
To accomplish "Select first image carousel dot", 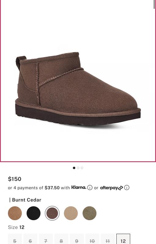I will 74,168.
